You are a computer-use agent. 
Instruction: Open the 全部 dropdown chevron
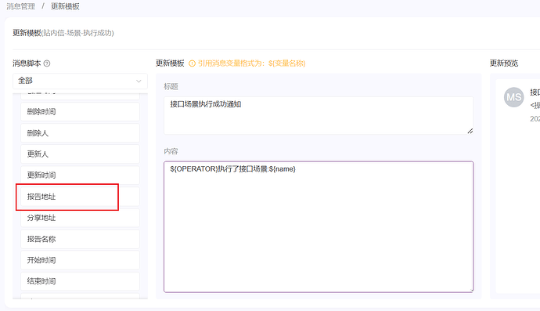(139, 81)
